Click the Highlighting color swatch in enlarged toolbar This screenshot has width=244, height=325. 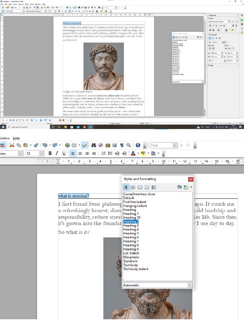[x=143, y=153]
